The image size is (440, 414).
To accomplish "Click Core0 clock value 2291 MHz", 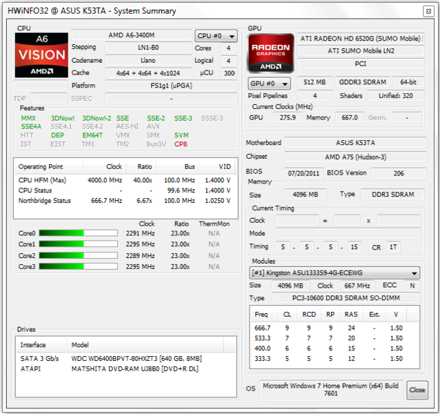I will [x=140, y=233].
